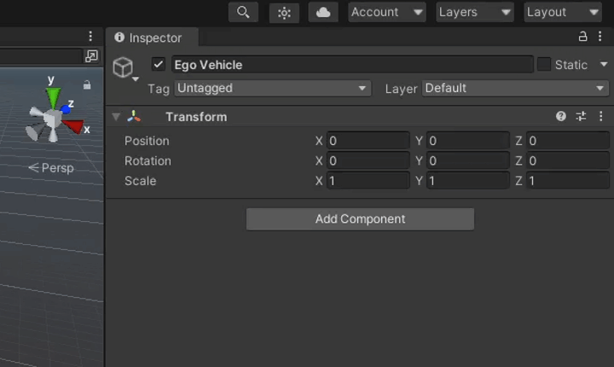
Task: Switch to the Inspector tab
Action: pyautogui.click(x=152, y=38)
